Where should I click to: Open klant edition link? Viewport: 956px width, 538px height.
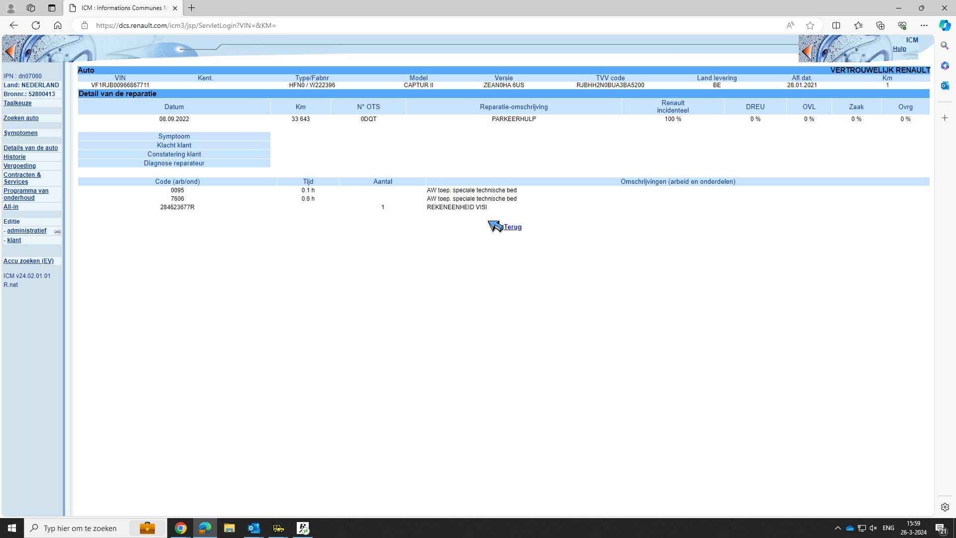click(14, 240)
